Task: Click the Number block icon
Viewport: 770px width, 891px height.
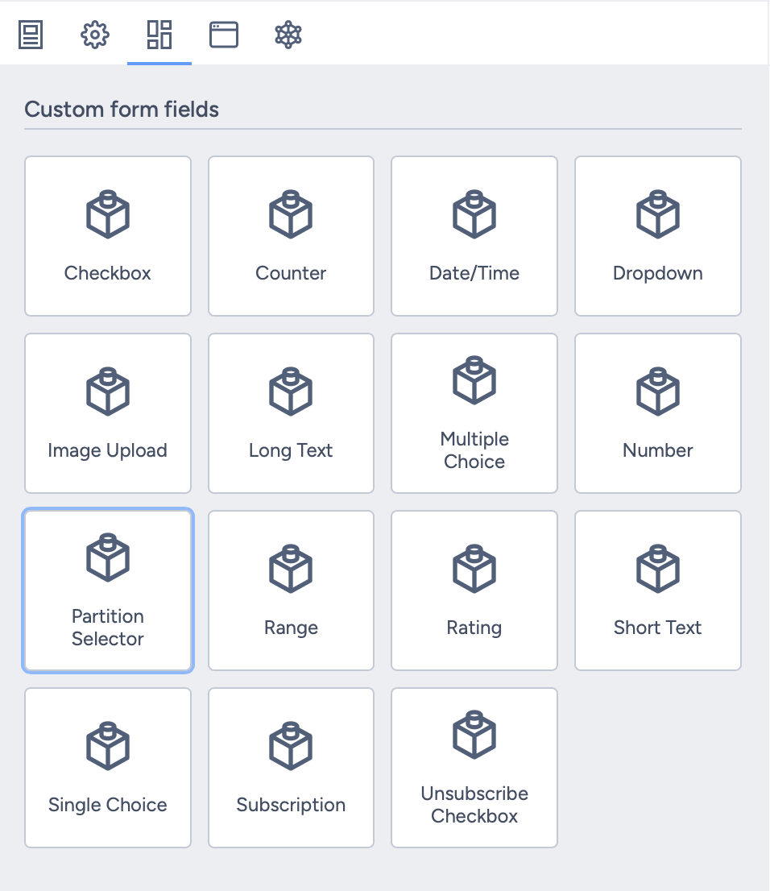Action: (x=658, y=392)
